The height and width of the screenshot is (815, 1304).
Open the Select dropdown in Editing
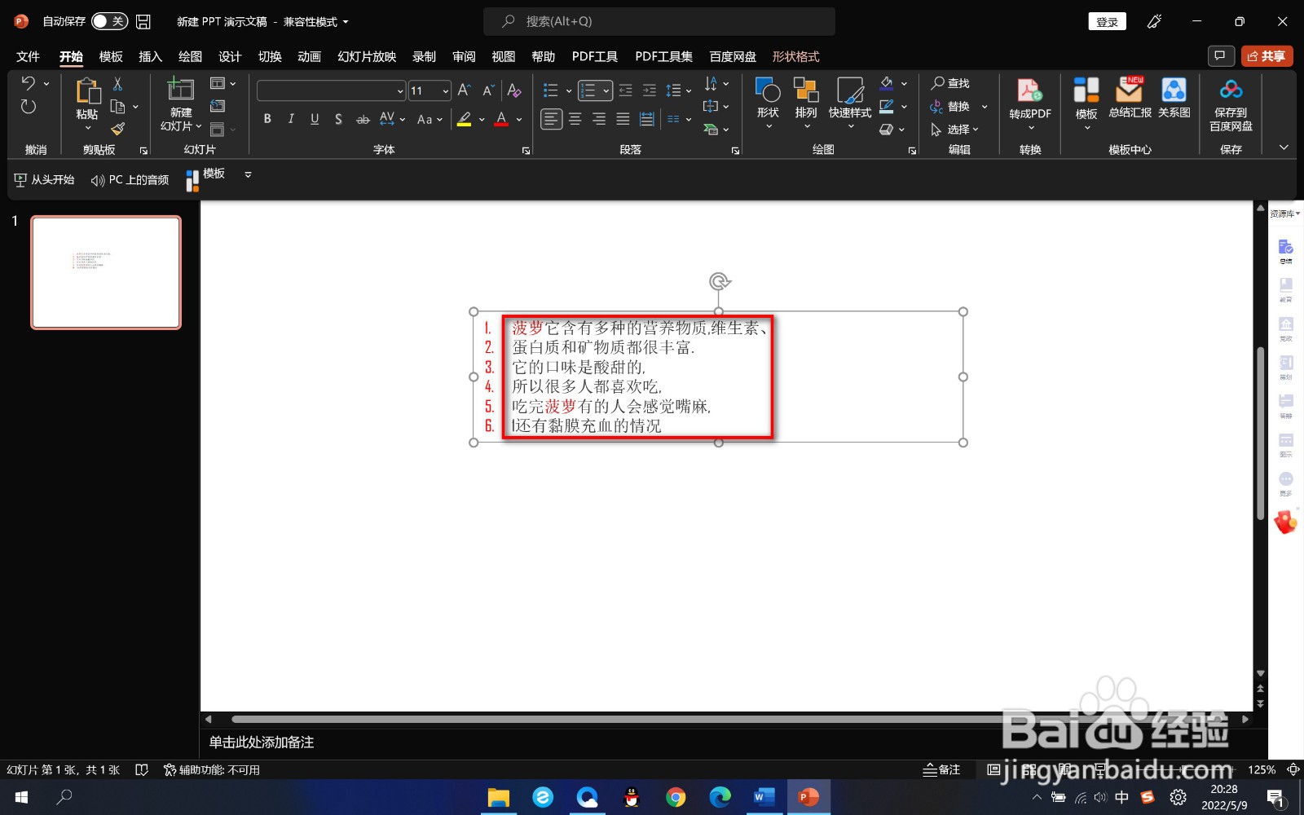955,129
